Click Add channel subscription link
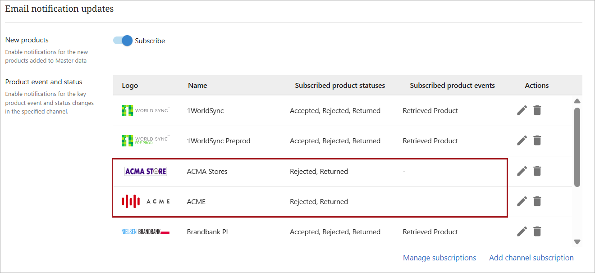The height and width of the screenshot is (273, 595). click(531, 258)
